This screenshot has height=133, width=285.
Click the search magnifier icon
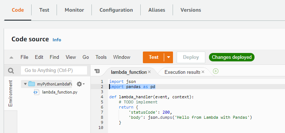click(x=11, y=71)
